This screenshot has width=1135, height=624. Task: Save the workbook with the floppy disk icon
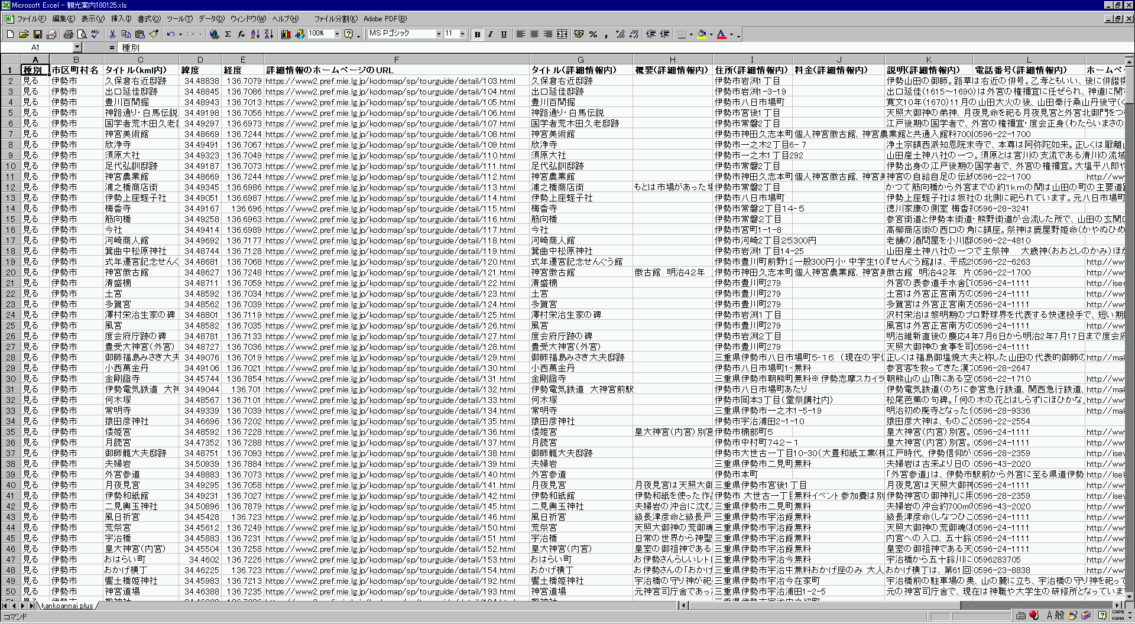point(37,34)
